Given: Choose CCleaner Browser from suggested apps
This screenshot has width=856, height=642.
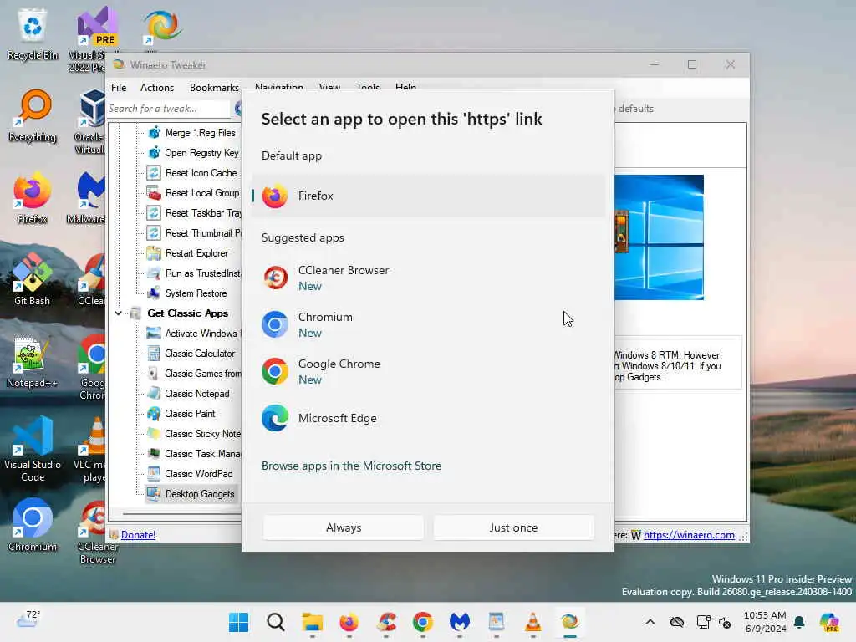Looking at the screenshot, I should (428, 278).
